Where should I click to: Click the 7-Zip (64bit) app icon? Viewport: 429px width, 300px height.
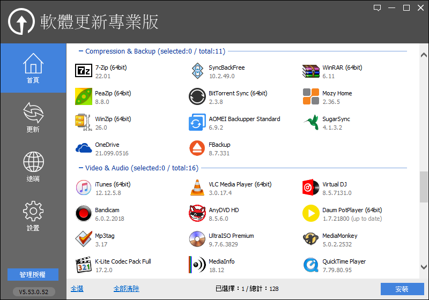[x=84, y=71]
